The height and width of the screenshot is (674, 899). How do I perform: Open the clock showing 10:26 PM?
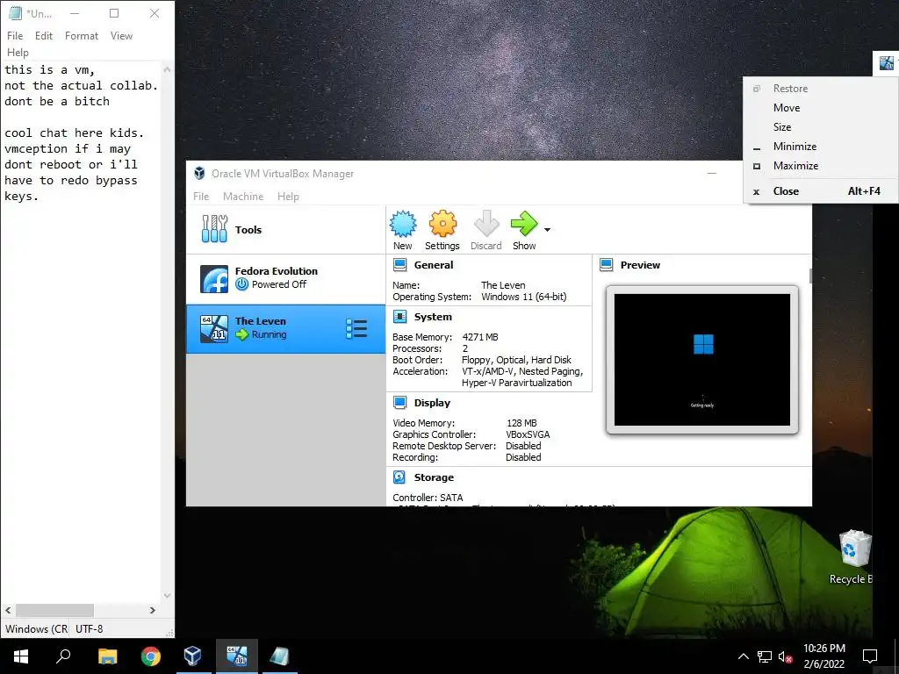tap(823, 656)
